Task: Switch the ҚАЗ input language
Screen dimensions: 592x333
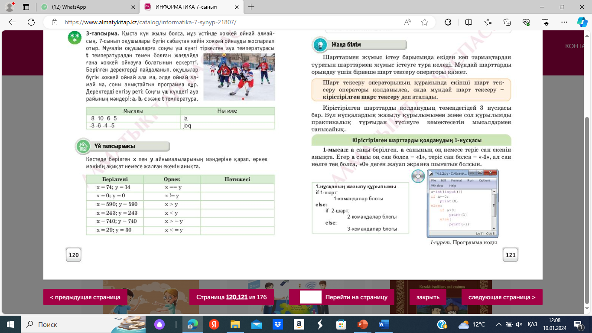Action: (x=533, y=324)
